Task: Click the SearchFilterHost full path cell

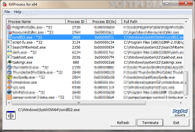Action: coord(154,47)
